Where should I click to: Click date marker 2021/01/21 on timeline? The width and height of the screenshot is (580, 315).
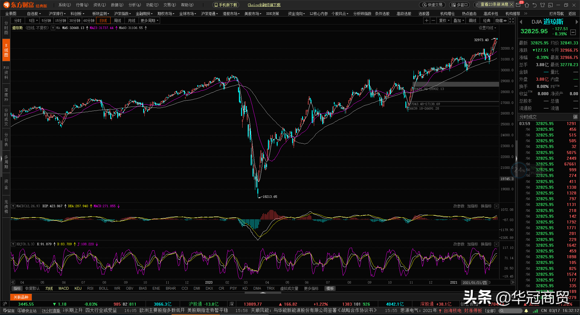[475, 282]
